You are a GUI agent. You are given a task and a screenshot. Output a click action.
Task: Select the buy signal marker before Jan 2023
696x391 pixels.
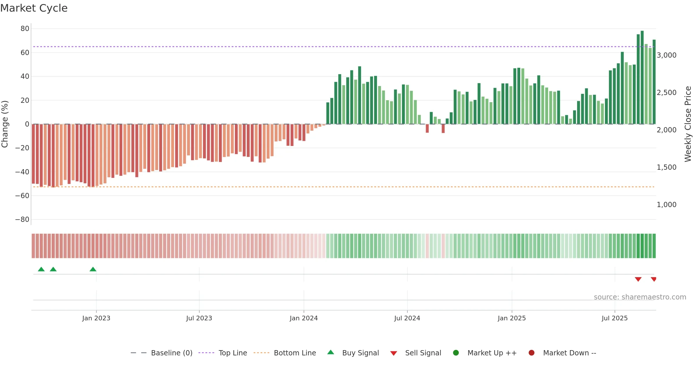tap(93, 269)
